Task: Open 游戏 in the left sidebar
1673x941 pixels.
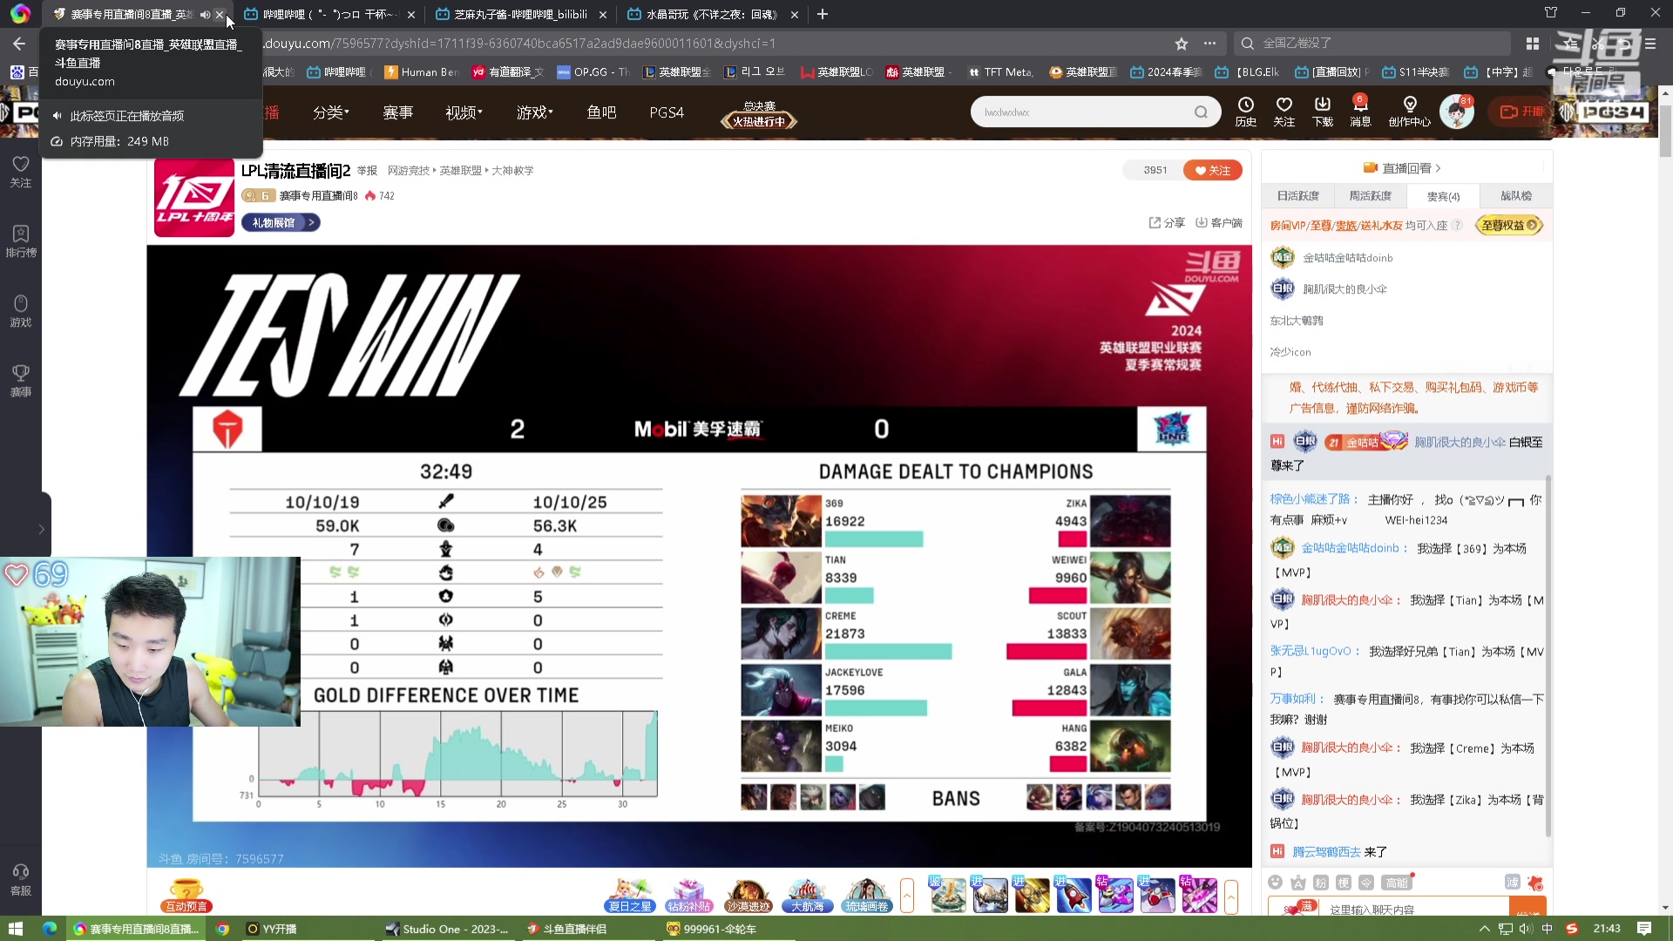Action: [21, 311]
